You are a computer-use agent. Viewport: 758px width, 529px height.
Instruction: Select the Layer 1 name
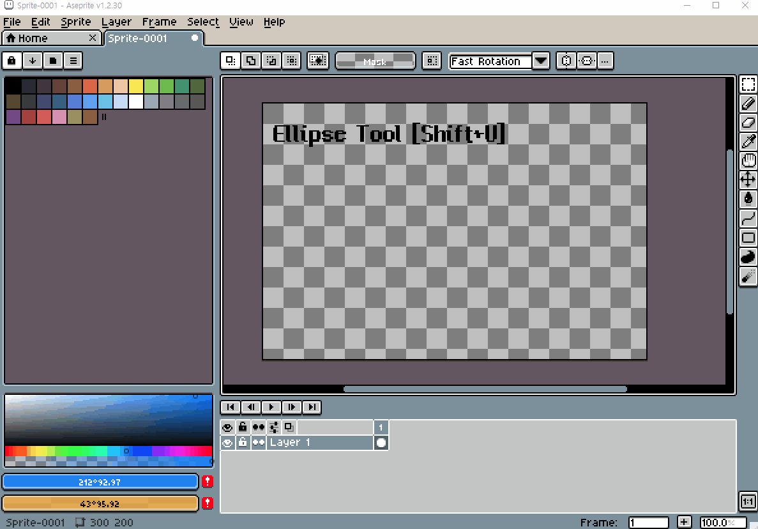click(x=319, y=443)
